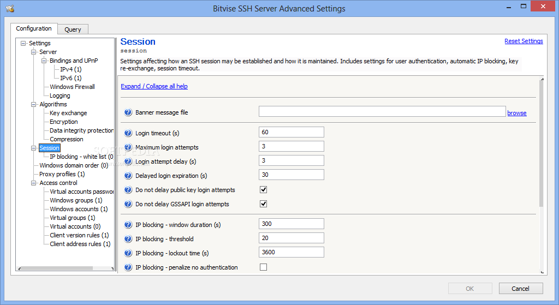Click IP blocking window duration field
This screenshot has width=559, height=305.
pyautogui.click(x=292, y=224)
